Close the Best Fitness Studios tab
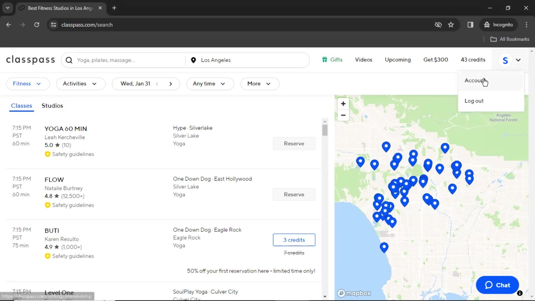The height and width of the screenshot is (301, 535). click(x=100, y=8)
